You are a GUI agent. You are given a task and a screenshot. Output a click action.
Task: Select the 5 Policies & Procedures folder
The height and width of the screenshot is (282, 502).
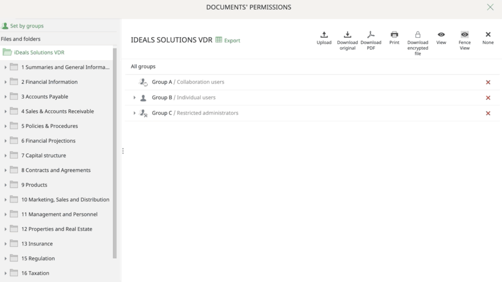click(50, 126)
